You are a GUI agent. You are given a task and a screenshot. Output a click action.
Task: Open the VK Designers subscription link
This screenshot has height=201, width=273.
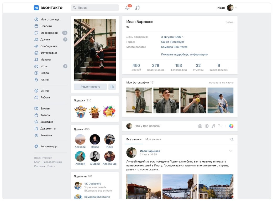click(93, 184)
